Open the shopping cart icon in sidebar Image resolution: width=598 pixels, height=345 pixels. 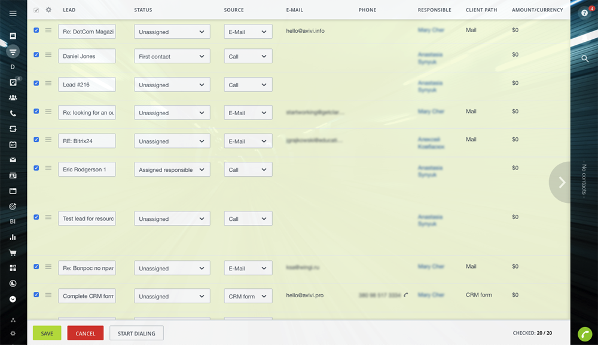click(13, 252)
